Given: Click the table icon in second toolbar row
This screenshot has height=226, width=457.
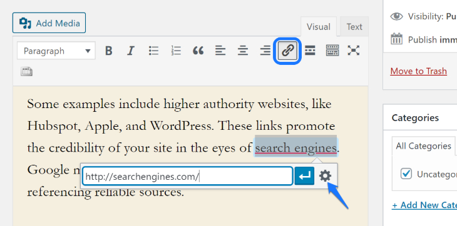Looking at the screenshot, I should (26, 71).
